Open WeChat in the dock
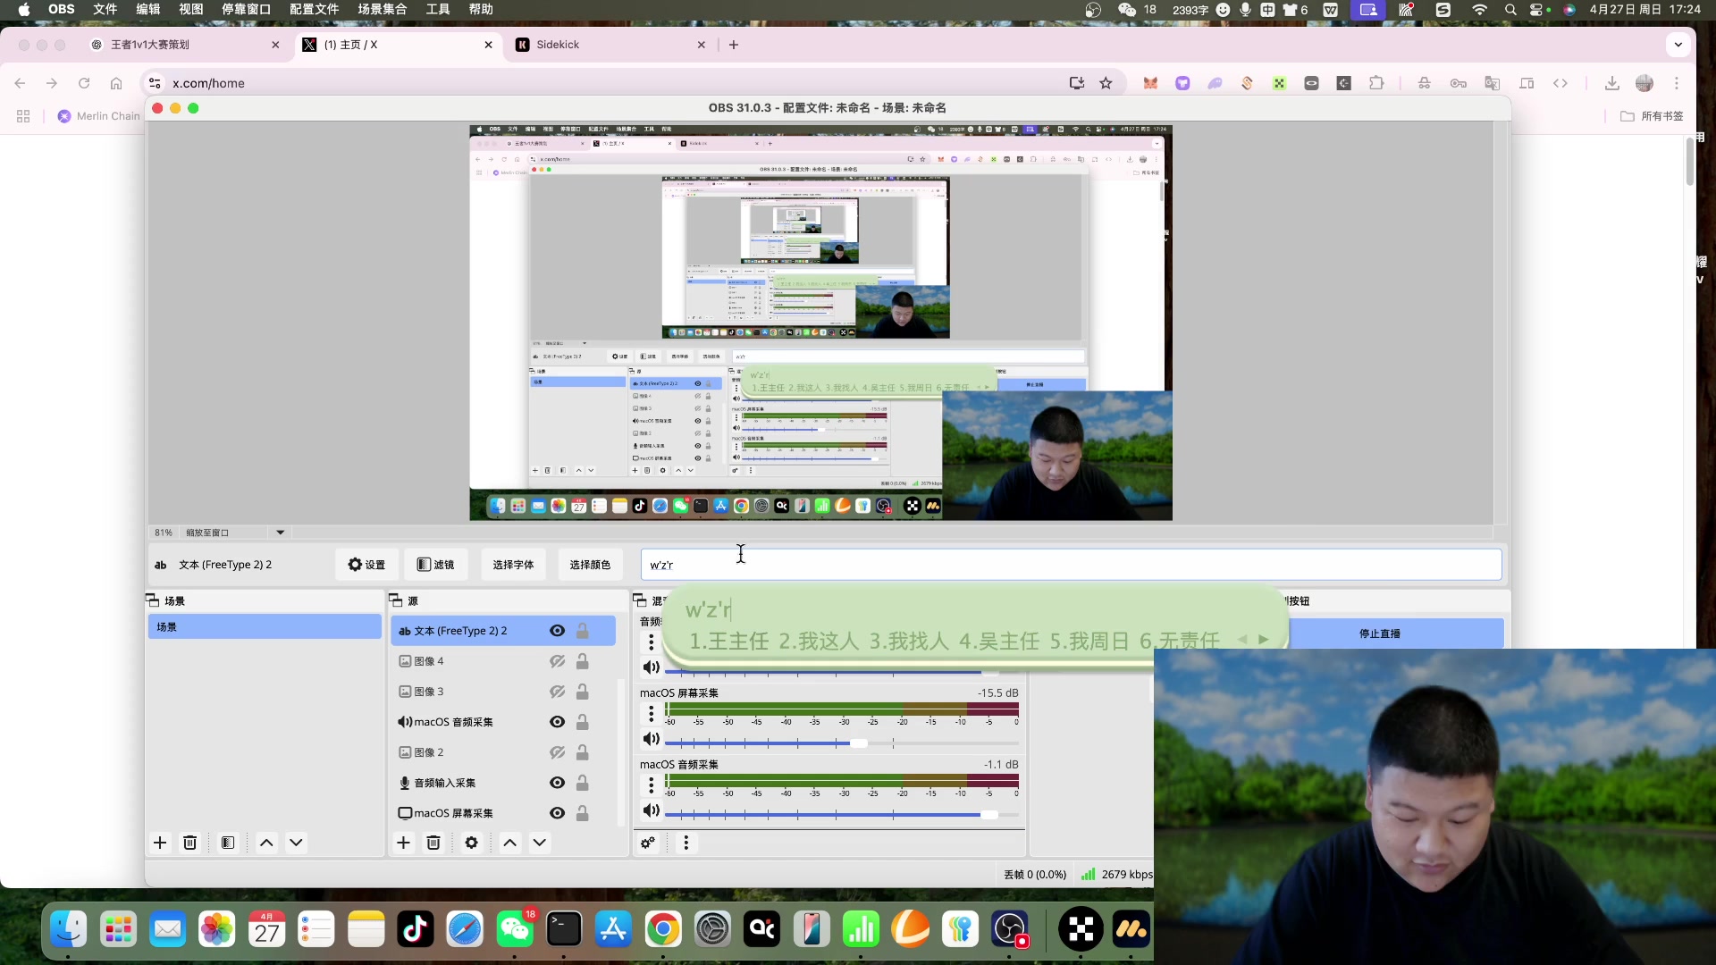The image size is (1716, 965). 515,929
